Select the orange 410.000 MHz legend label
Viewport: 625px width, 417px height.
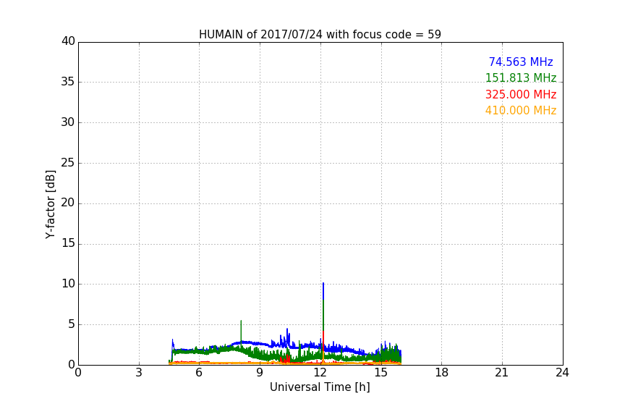pyautogui.click(x=521, y=111)
